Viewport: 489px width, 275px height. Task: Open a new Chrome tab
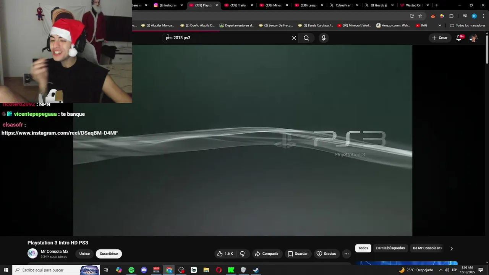coord(437,5)
